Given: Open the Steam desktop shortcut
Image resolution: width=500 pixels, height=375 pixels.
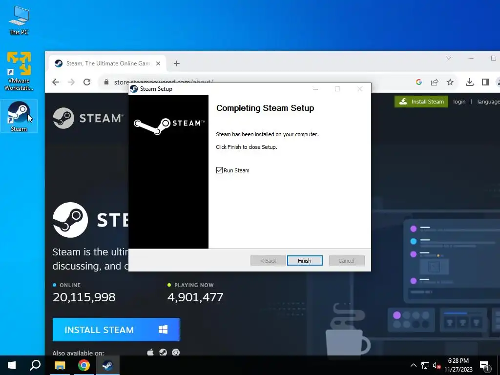Looking at the screenshot, I should [x=19, y=116].
